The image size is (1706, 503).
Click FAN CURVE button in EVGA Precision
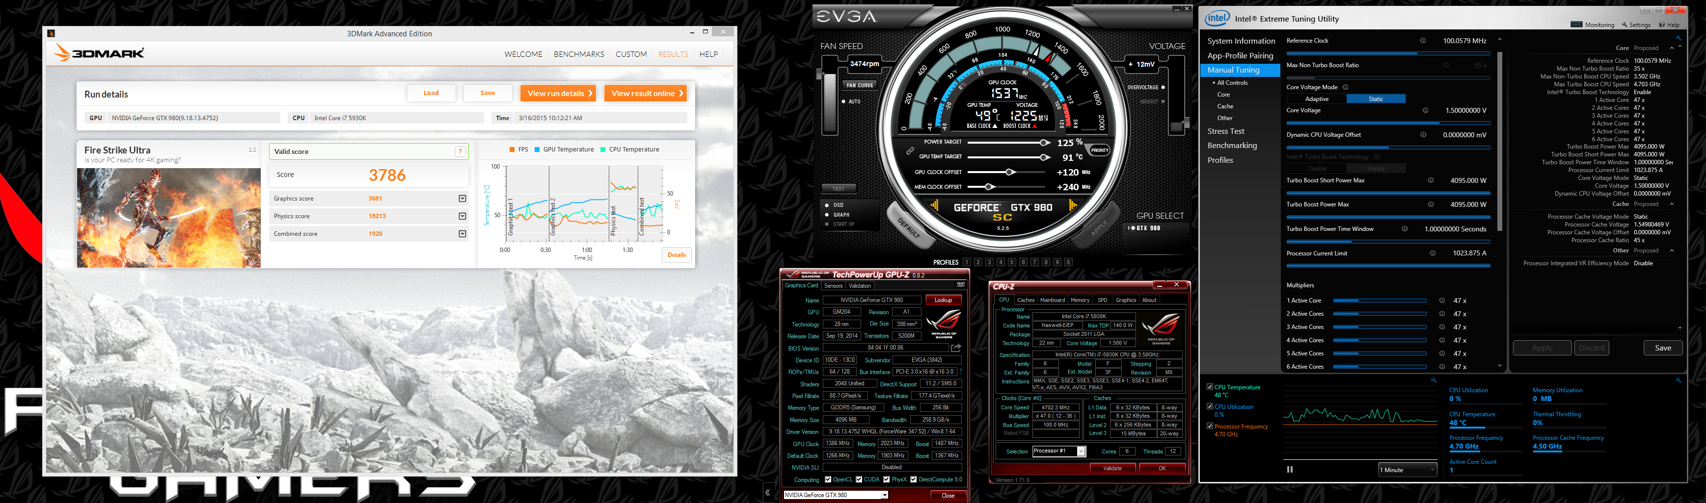(x=860, y=85)
